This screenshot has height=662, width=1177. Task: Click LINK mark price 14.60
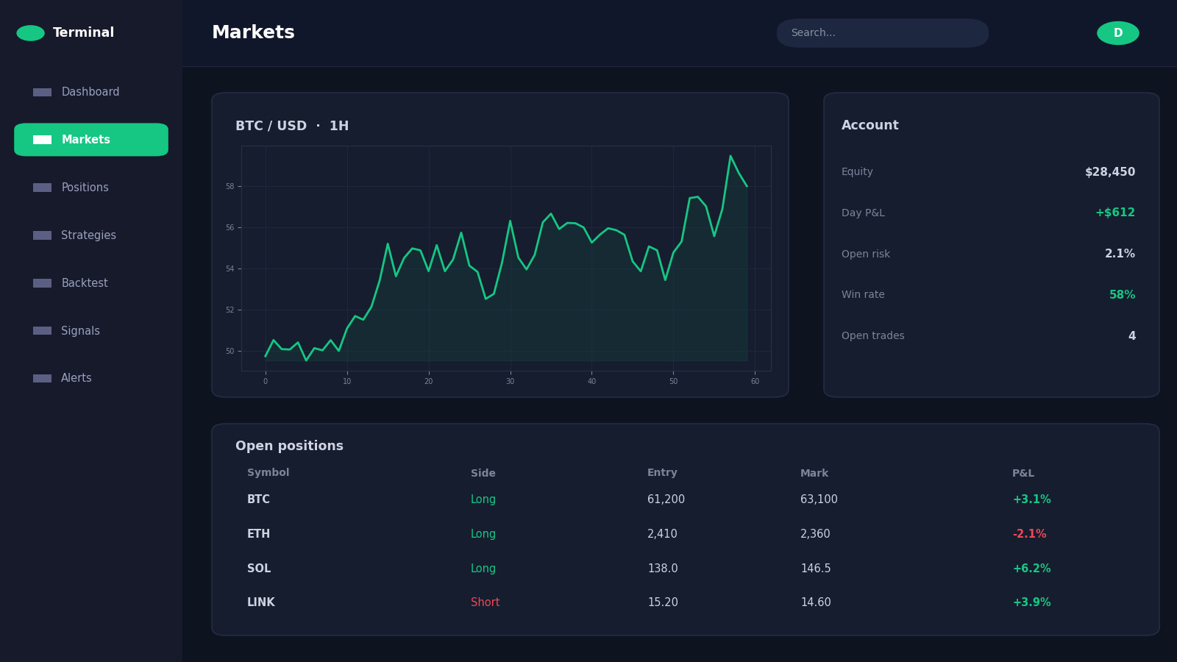pyautogui.click(x=816, y=603)
